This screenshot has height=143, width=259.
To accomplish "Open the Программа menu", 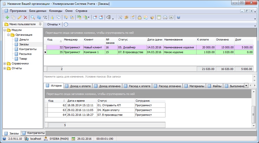I will (x=18, y=11).
